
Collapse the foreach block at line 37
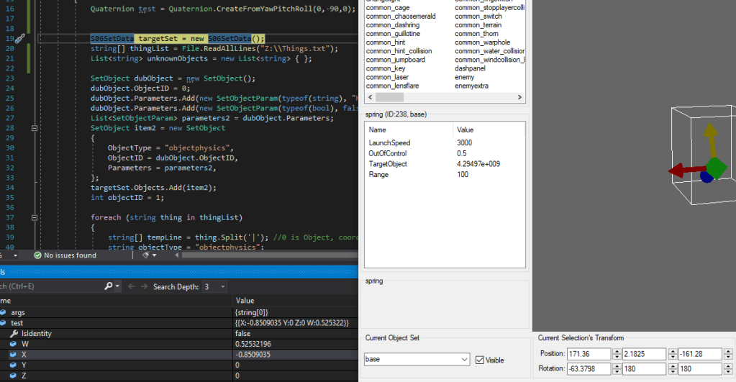35,217
